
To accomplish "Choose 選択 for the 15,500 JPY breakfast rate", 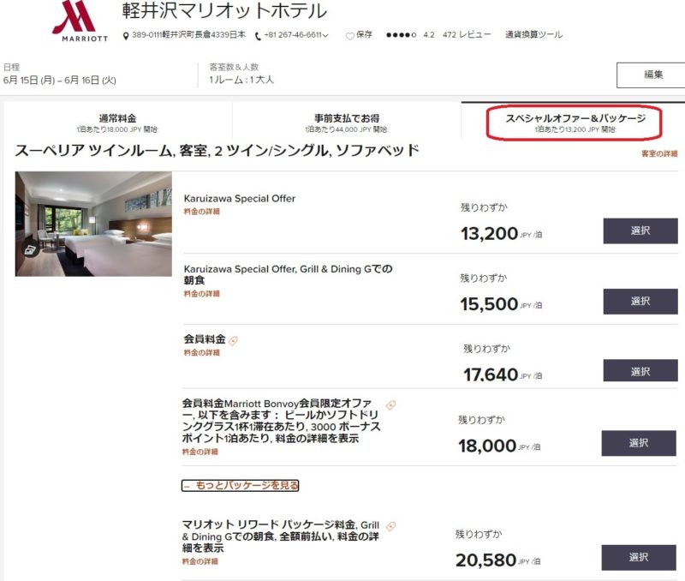I will (640, 301).
